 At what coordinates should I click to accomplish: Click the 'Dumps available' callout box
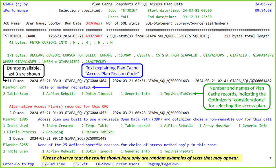point(24,72)
